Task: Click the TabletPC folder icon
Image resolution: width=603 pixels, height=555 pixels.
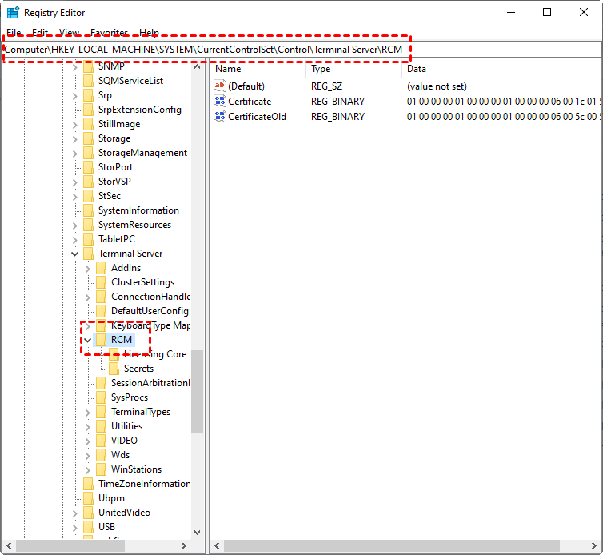Action: tap(89, 239)
